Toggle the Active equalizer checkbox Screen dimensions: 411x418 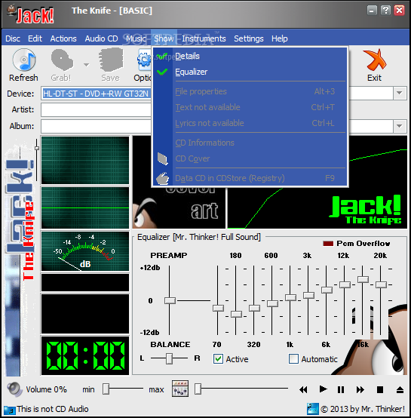pyautogui.click(x=218, y=359)
